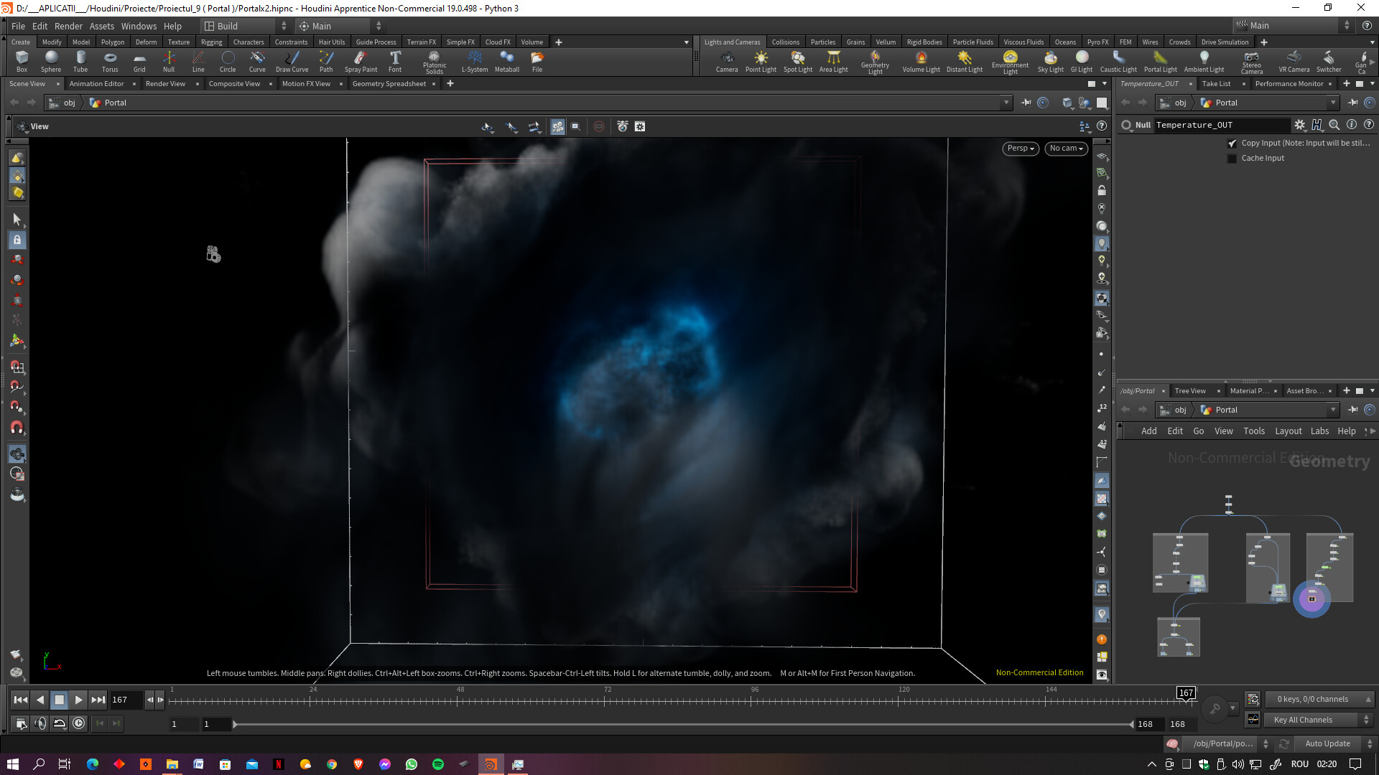Open the Persp view dropdown
Viewport: 1379px width, 775px height.
(x=1020, y=149)
